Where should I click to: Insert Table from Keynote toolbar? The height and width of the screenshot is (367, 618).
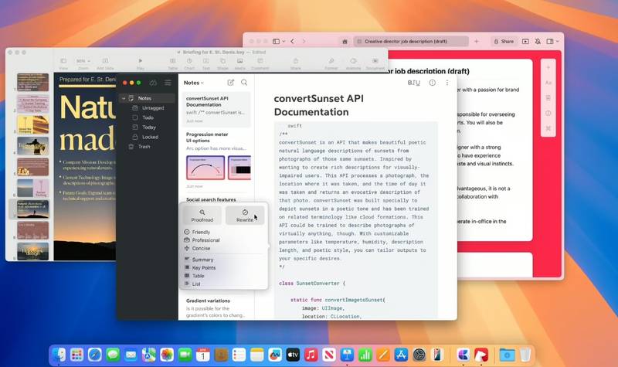(172, 63)
